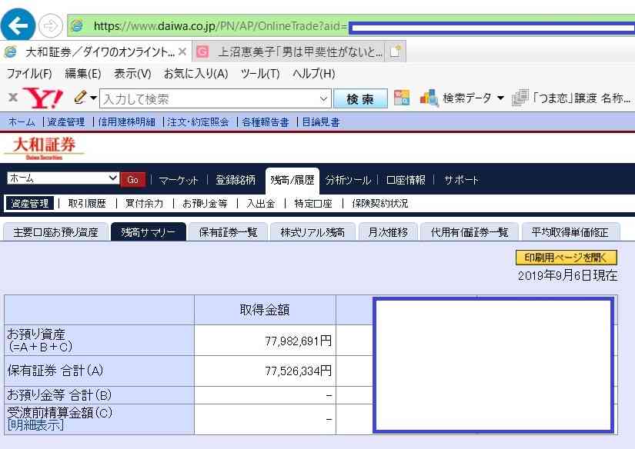Screen dimensions: 635x449
Task: Click the browser back arrow button
Action: 18,25
